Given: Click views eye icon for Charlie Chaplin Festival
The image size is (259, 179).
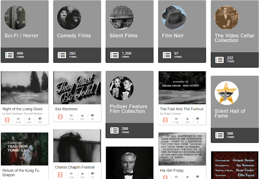Looking at the screenshot, I should (71, 174).
